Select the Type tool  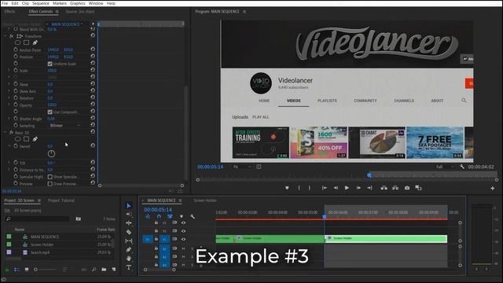(129, 267)
